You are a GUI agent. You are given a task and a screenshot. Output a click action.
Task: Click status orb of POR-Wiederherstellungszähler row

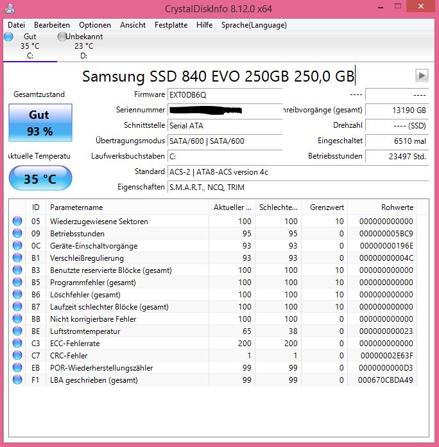[x=17, y=367]
